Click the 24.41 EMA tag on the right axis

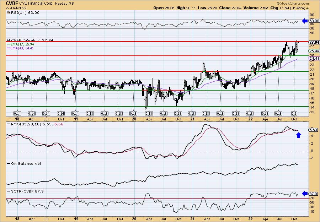coord(314,59)
